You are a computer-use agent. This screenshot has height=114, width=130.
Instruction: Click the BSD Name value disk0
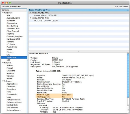(65, 93)
